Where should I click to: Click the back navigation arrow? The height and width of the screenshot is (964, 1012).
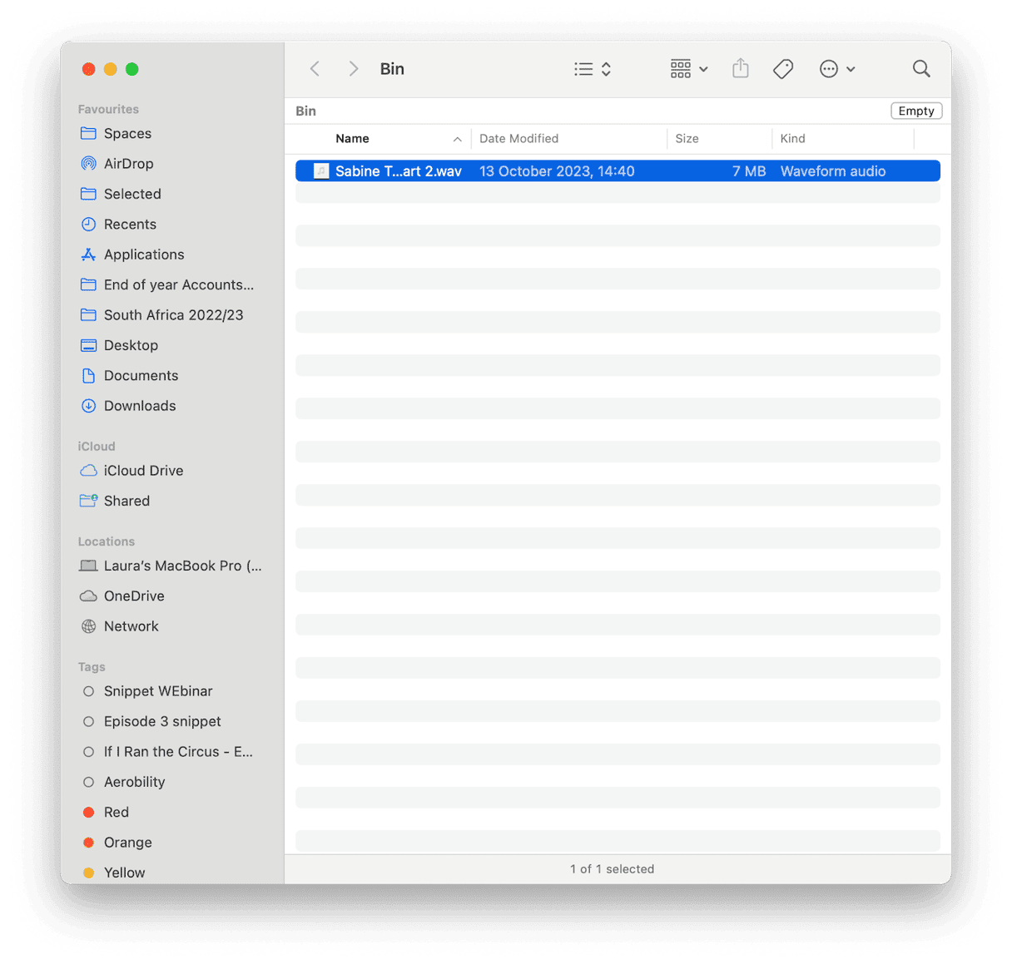pos(315,69)
